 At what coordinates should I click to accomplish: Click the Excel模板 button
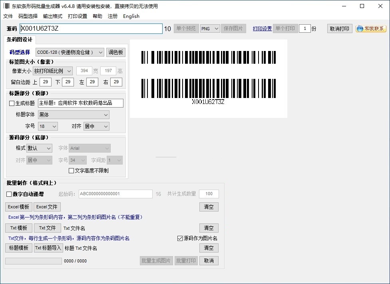(18, 207)
